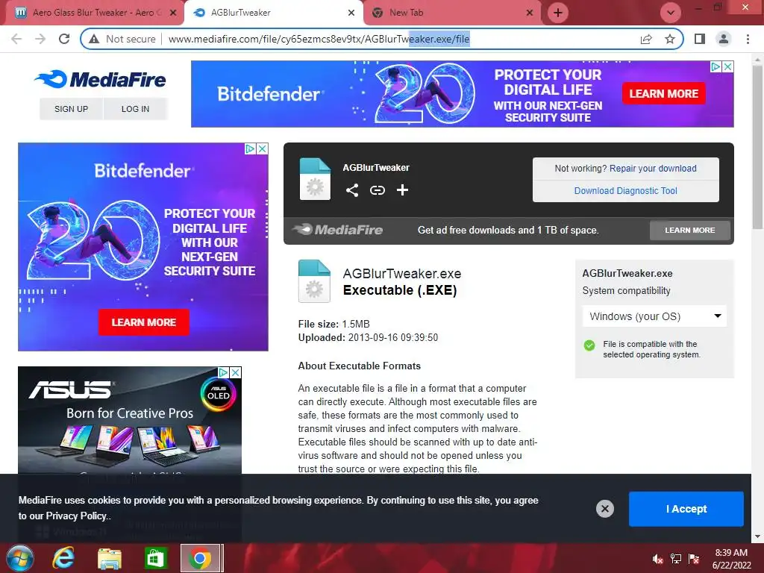This screenshot has height=573, width=764.
Task: Bookmark this page with the star icon
Action: 670,39
